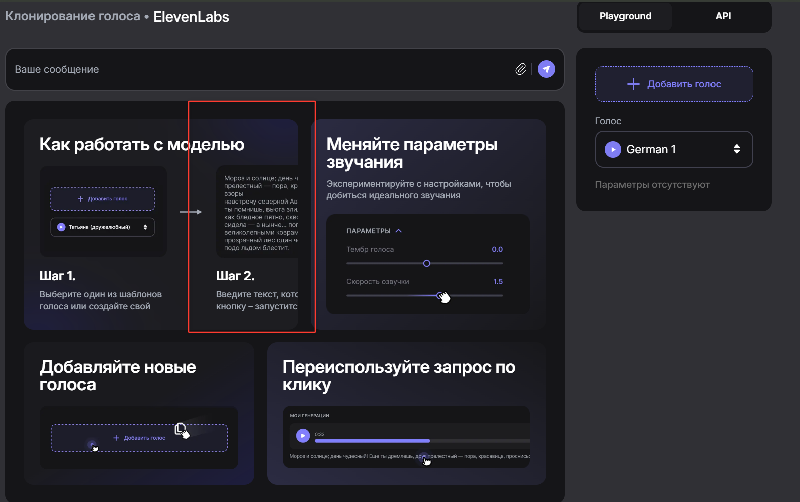The width and height of the screenshot is (800, 502).
Task: Open the German 1 voice selector arrows
Action: pos(737,149)
